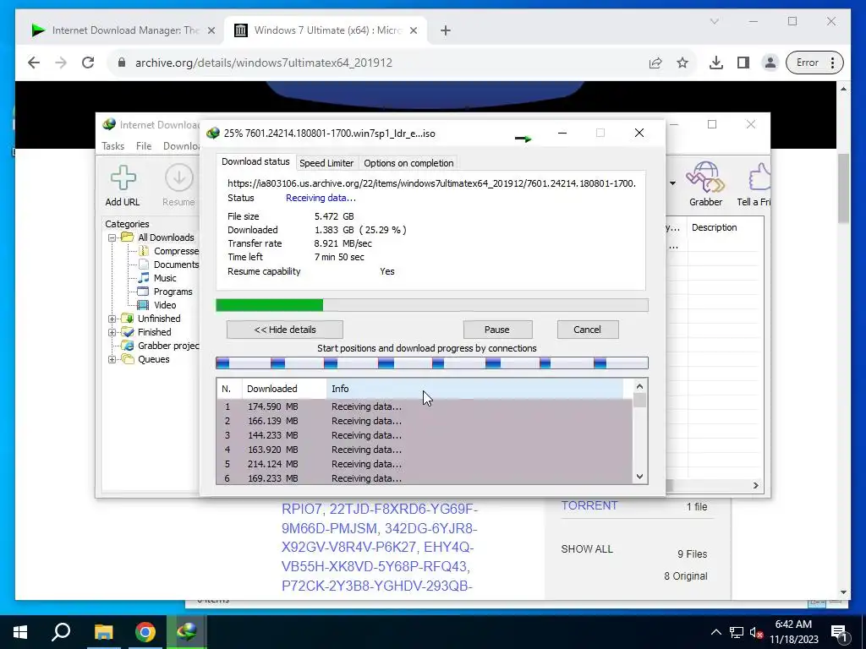Click scroll-down arrow of connections list
Screen dimensions: 866x649
[x=639, y=477]
